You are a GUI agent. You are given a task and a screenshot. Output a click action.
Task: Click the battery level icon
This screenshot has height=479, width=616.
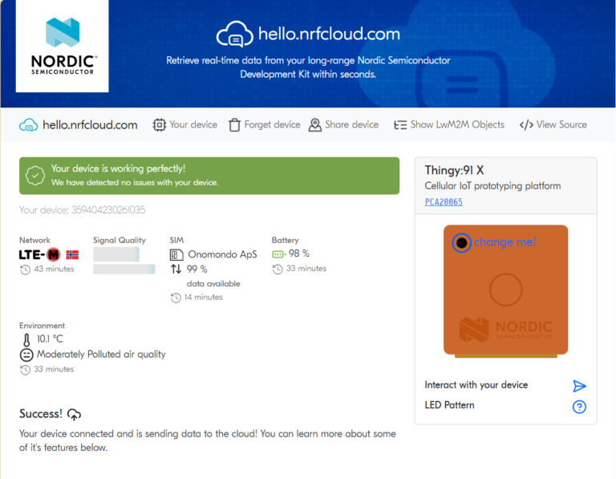point(278,254)
